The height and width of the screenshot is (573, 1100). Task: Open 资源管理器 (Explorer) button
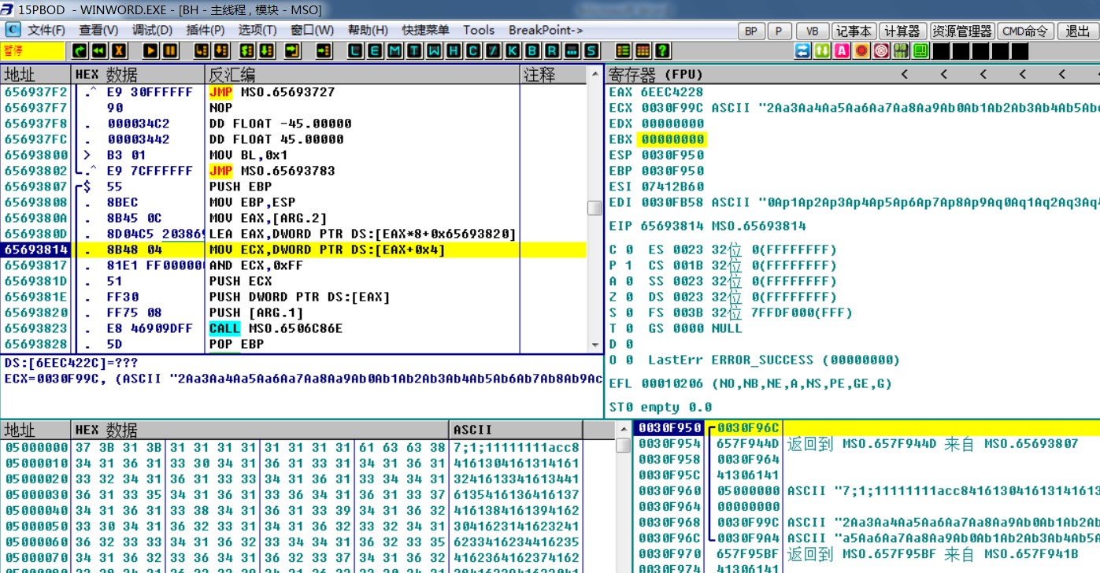[961, 31]
